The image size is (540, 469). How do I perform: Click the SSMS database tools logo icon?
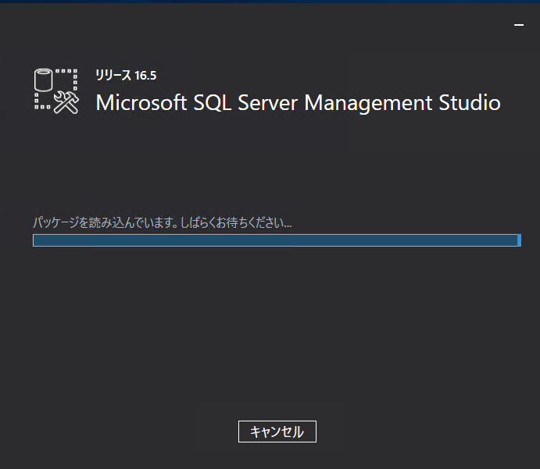pyautogui.click(x=56, y=91)
